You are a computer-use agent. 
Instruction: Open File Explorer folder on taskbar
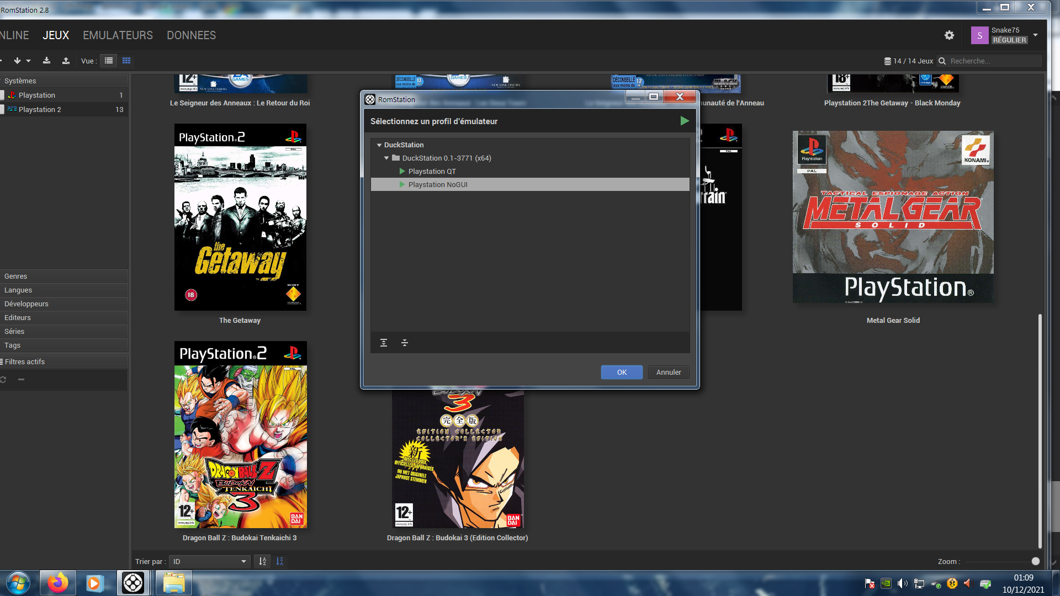173,583
